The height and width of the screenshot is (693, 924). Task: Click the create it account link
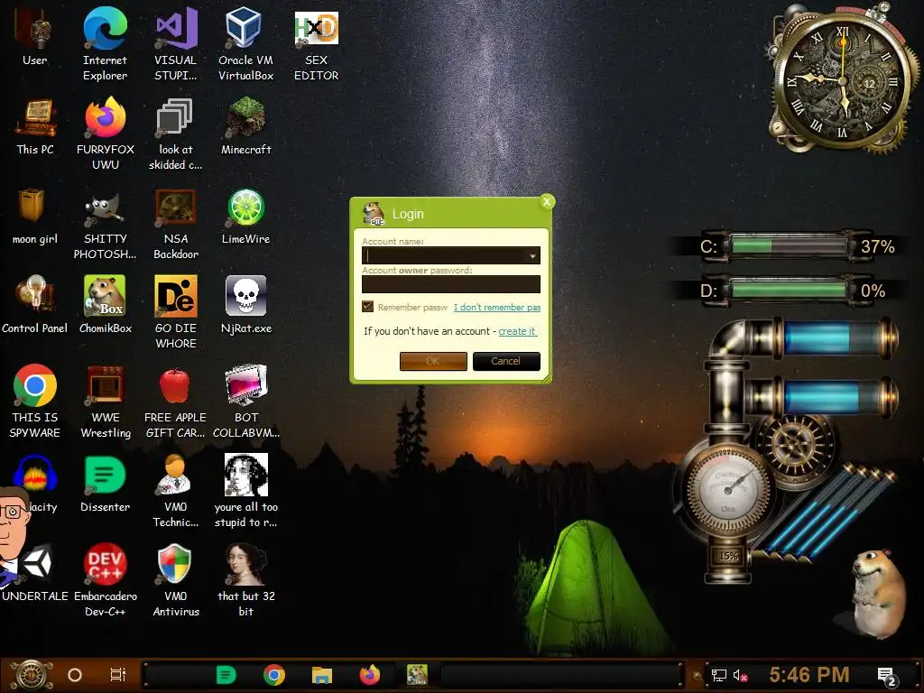[517, 331]
